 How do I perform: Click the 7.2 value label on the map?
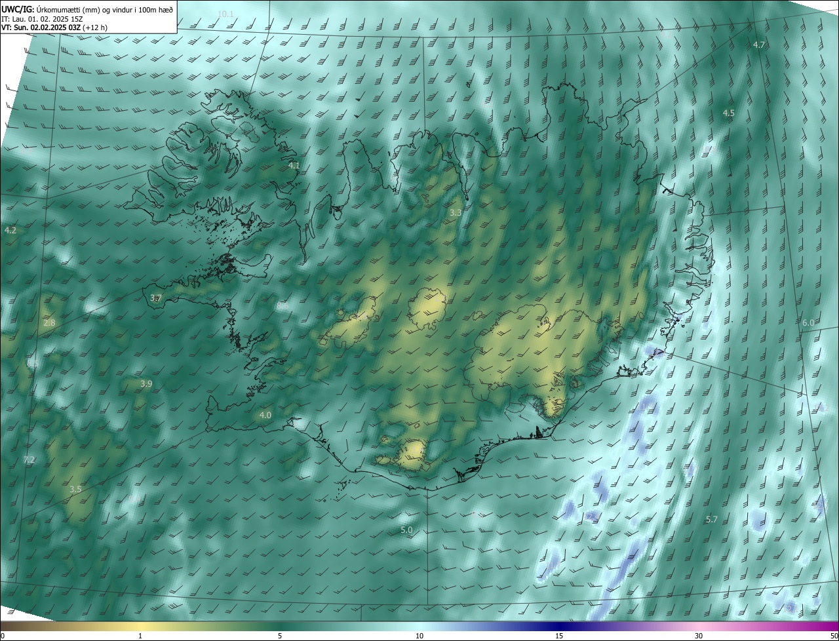(29, 460)
